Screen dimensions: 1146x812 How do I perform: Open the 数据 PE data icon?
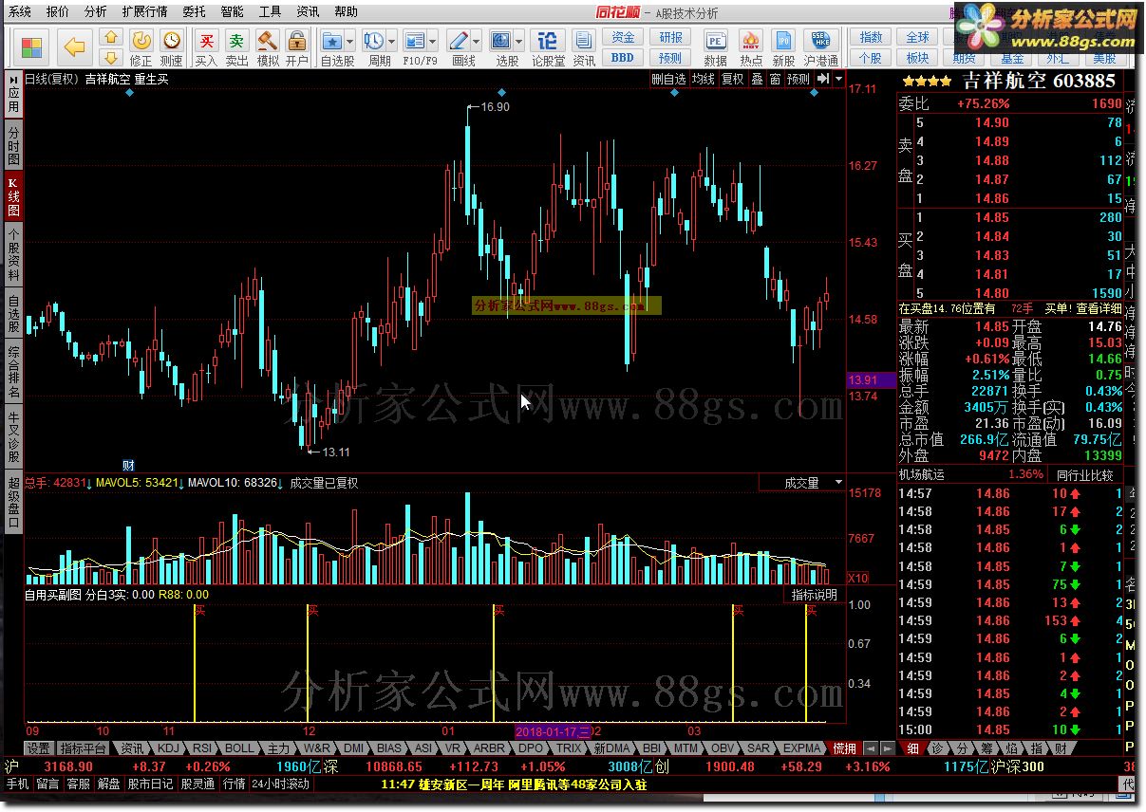pos(716,47)
